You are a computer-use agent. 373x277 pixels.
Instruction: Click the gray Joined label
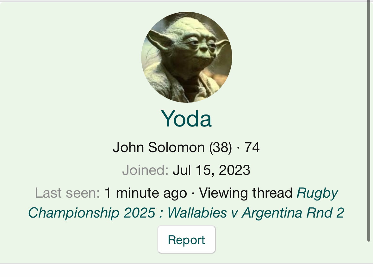[145, 170]
